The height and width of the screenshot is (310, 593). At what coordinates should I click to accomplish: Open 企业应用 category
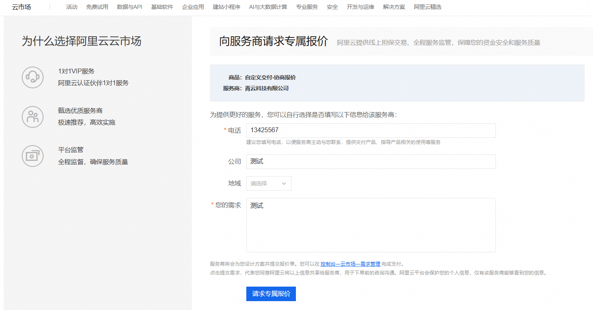193,7
